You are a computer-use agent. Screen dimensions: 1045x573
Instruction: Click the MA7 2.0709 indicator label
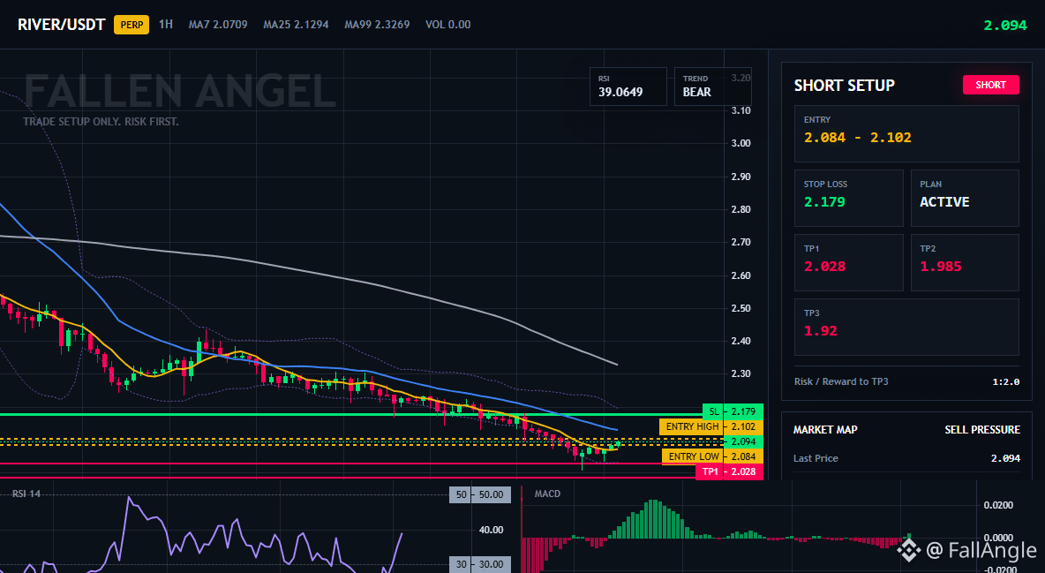pos(218,25)
